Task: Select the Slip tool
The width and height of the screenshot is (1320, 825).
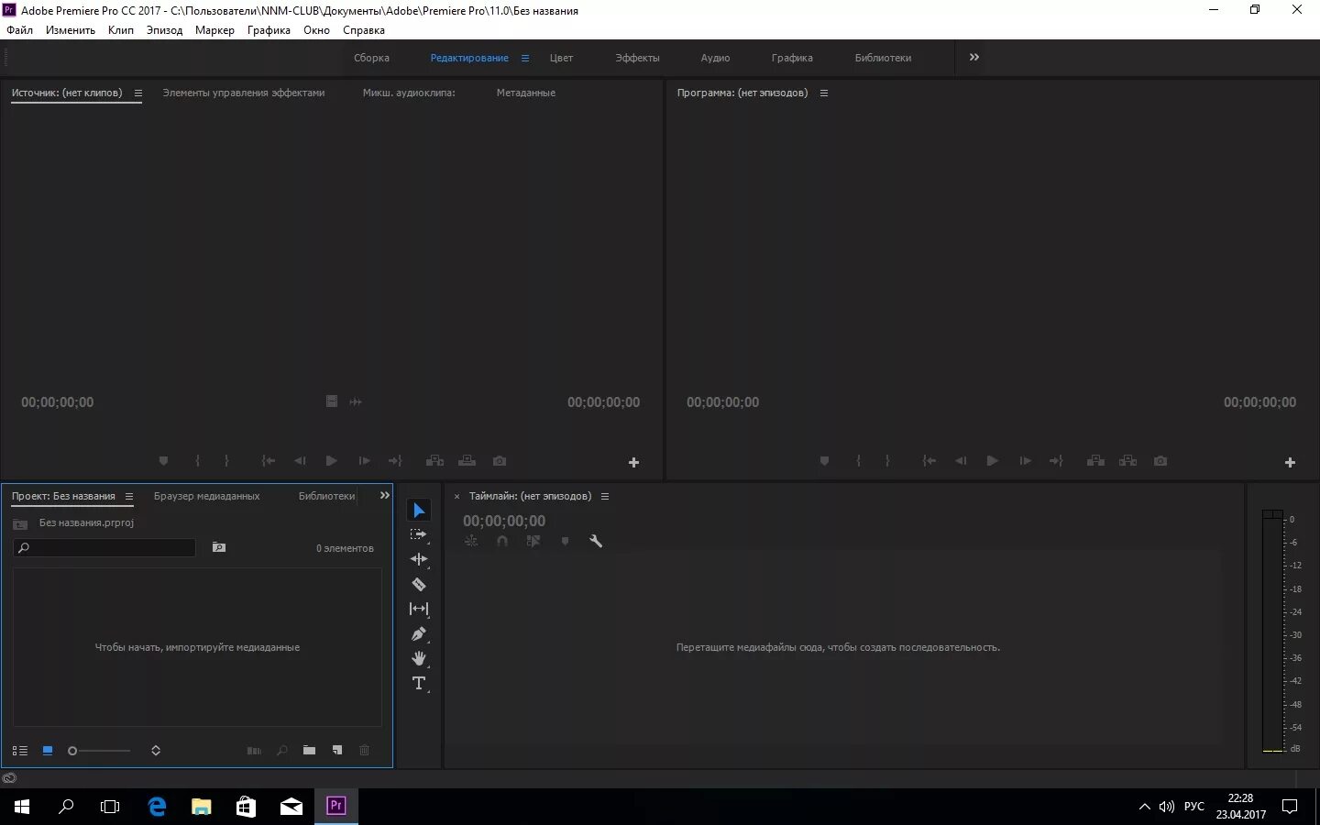Action: [419, 609]
